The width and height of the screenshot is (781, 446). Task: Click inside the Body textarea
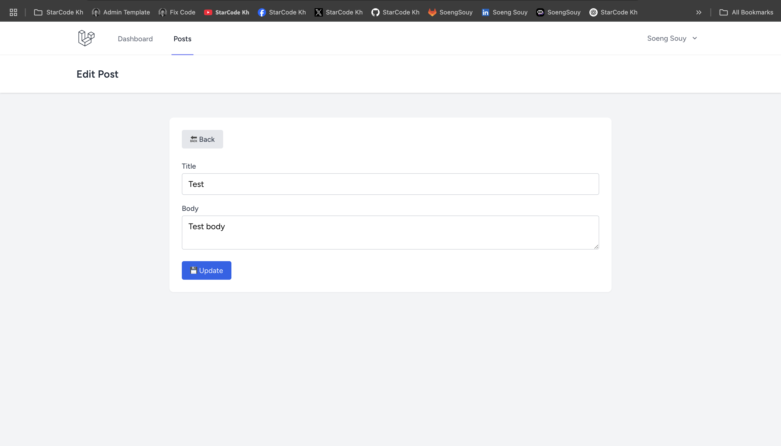point(390,233)
